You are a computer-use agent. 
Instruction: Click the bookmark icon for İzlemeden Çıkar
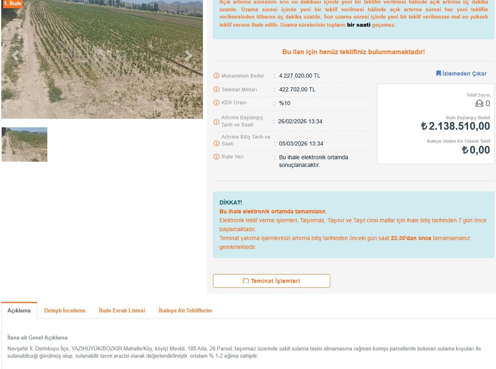tap(438, 74)
